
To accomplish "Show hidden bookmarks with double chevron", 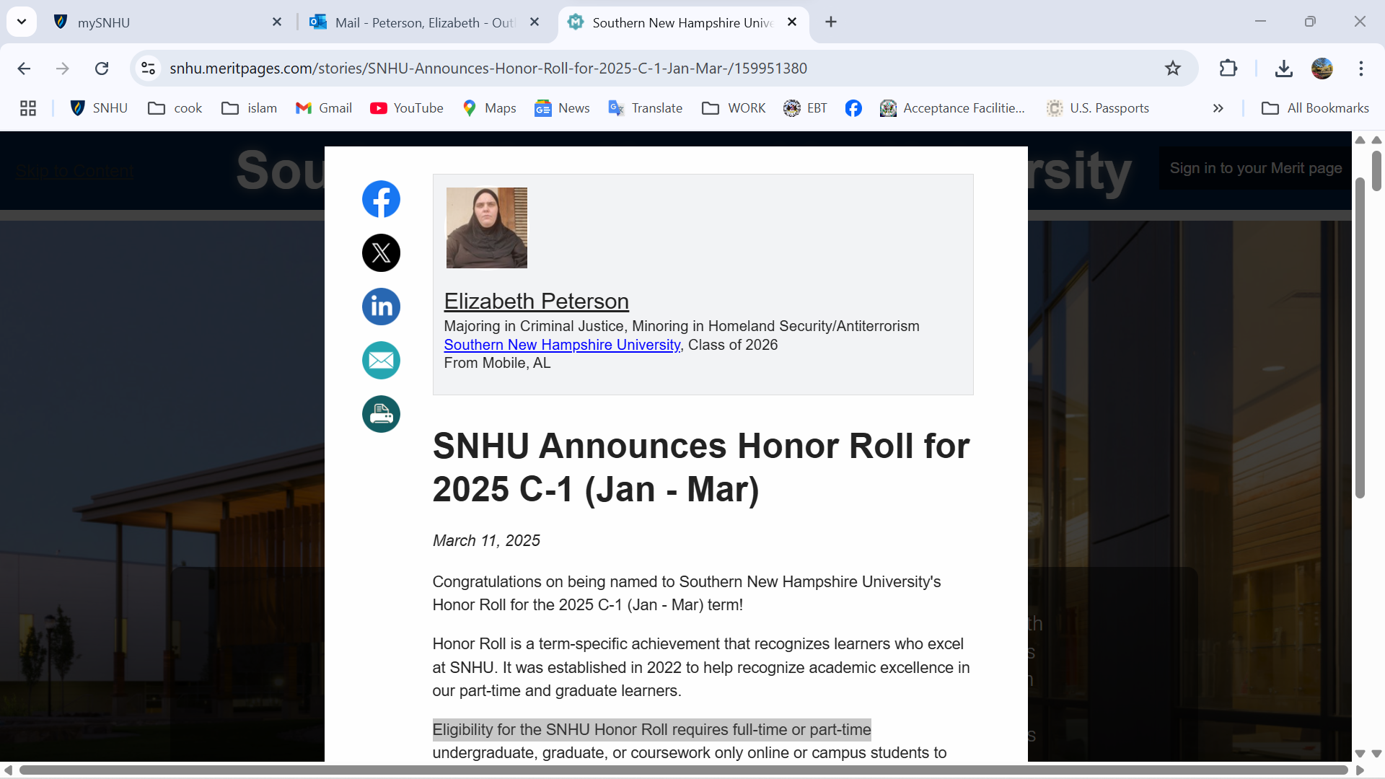I will [1218, 108].
